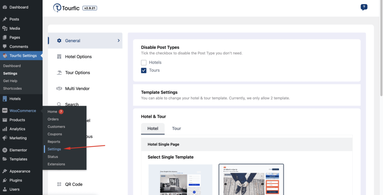Open WooCommerce Orders submenu item
This screenshot has height=195, width=383.
53,119
